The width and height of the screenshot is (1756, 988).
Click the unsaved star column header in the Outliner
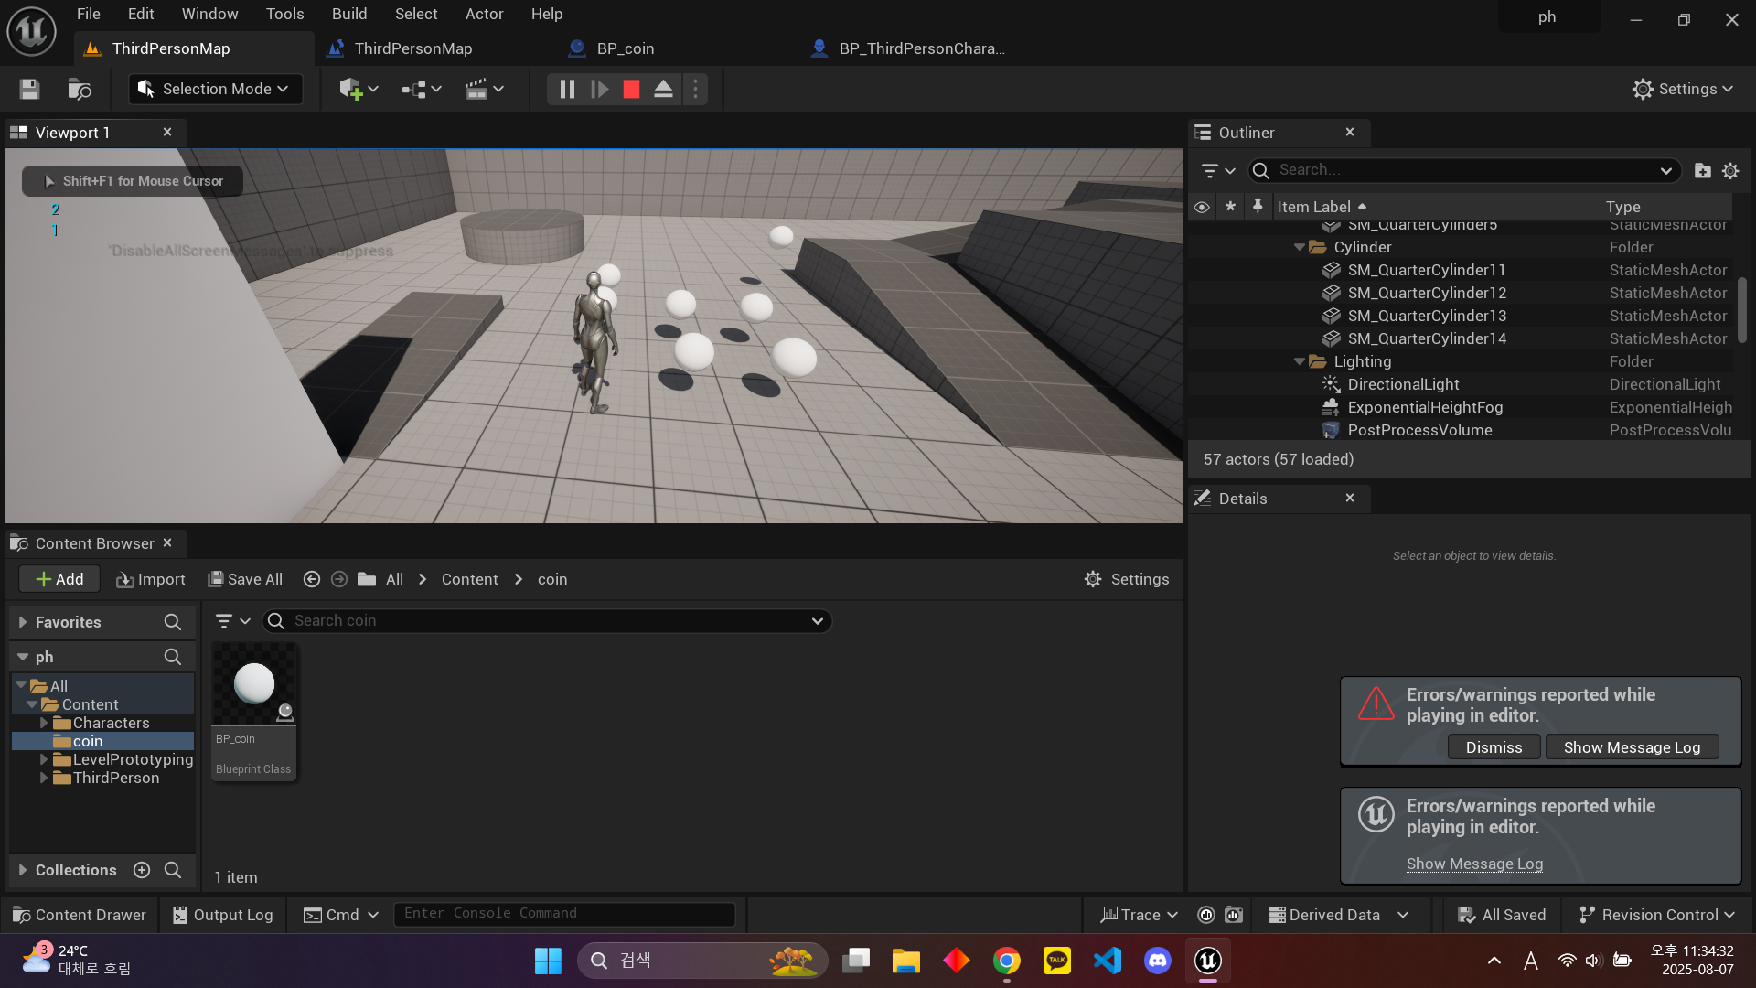point(1230,207)
